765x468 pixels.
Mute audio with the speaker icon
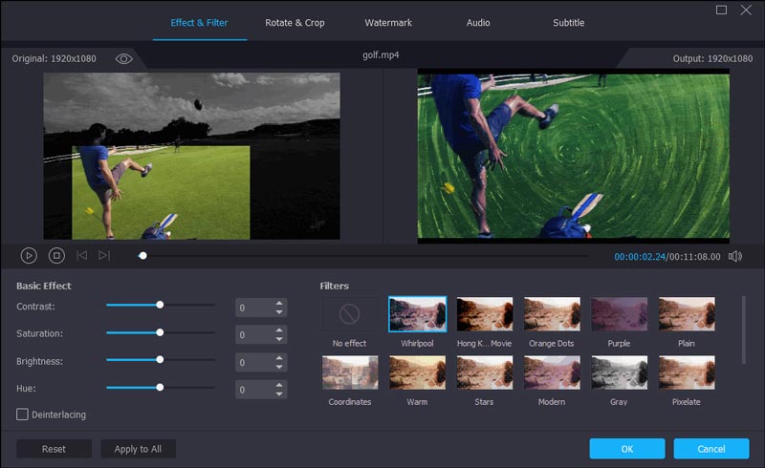coord(735,256)
